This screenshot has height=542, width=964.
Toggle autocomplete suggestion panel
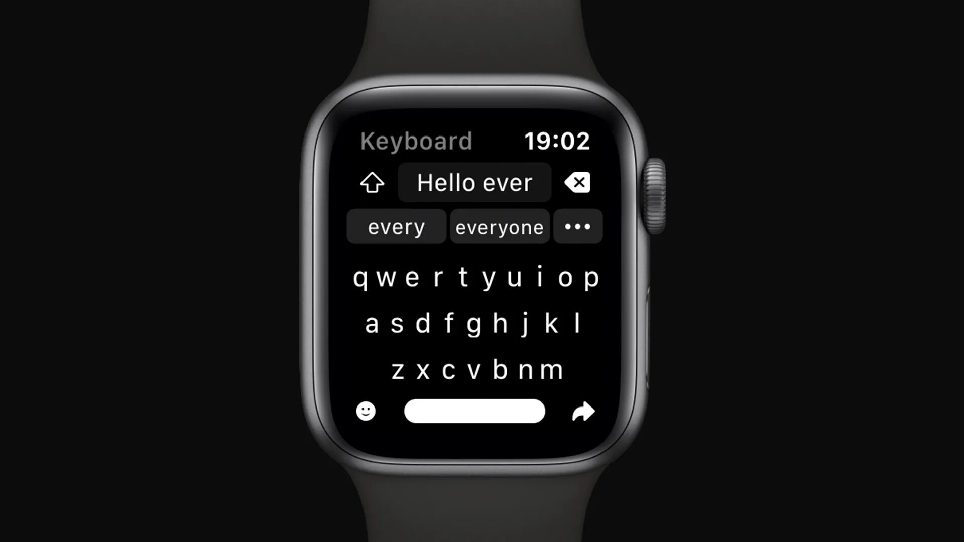coord(577,226)
